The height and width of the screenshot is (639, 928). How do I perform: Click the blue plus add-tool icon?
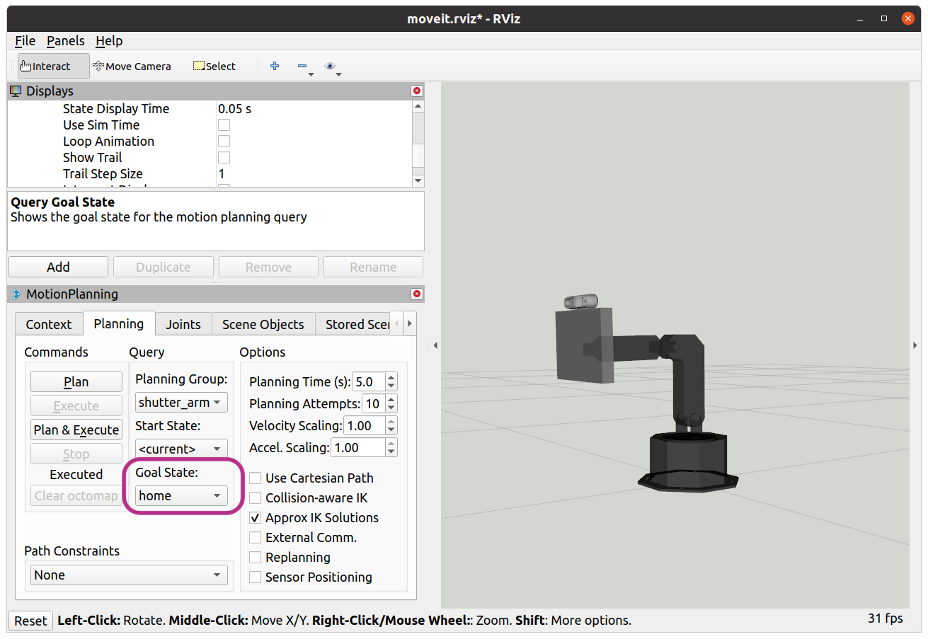pyautogui.click(x=275, y=66)
